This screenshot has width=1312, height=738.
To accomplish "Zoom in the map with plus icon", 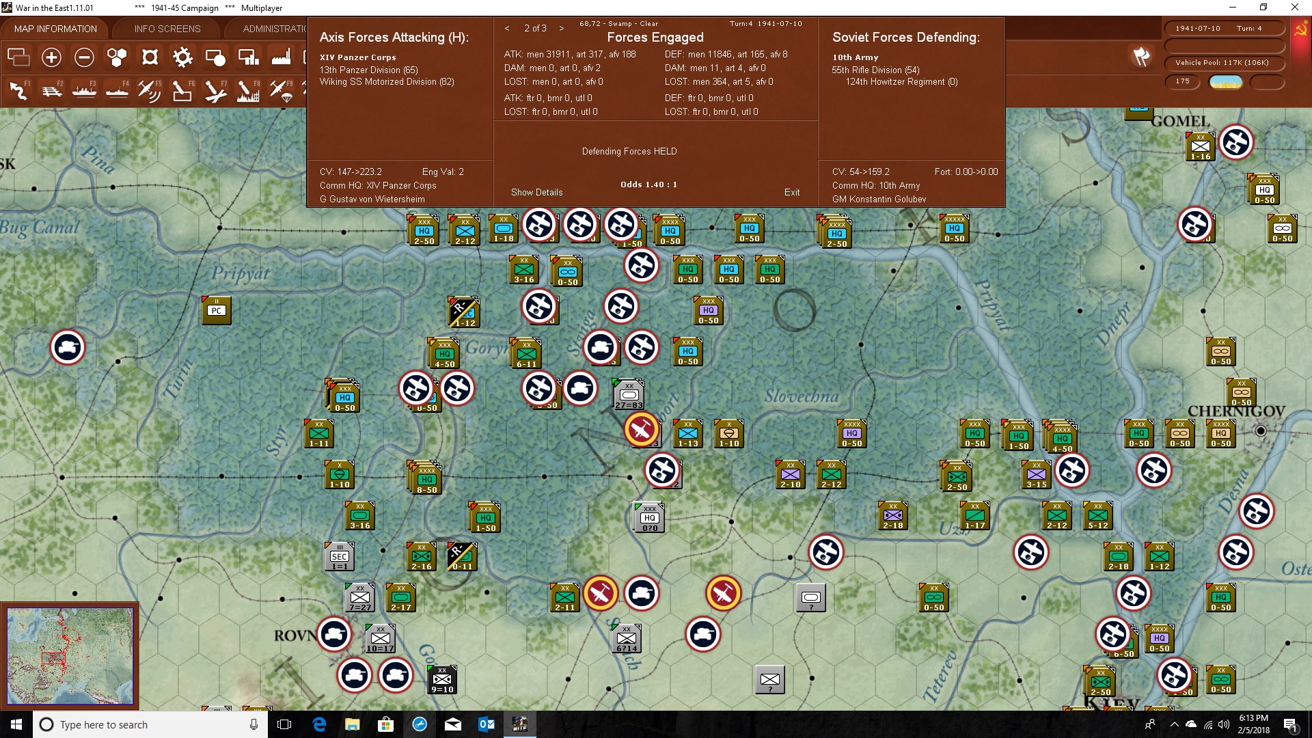I will click(x=51, y=57).
